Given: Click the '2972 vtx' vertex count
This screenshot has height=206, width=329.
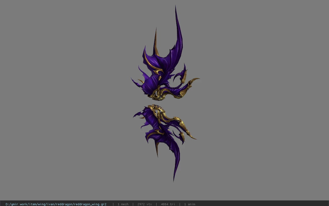Looking at the screenshot, I should [x=144, y=204].
